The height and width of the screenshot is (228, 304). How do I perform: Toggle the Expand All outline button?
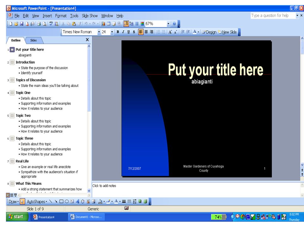pos(126,24)
